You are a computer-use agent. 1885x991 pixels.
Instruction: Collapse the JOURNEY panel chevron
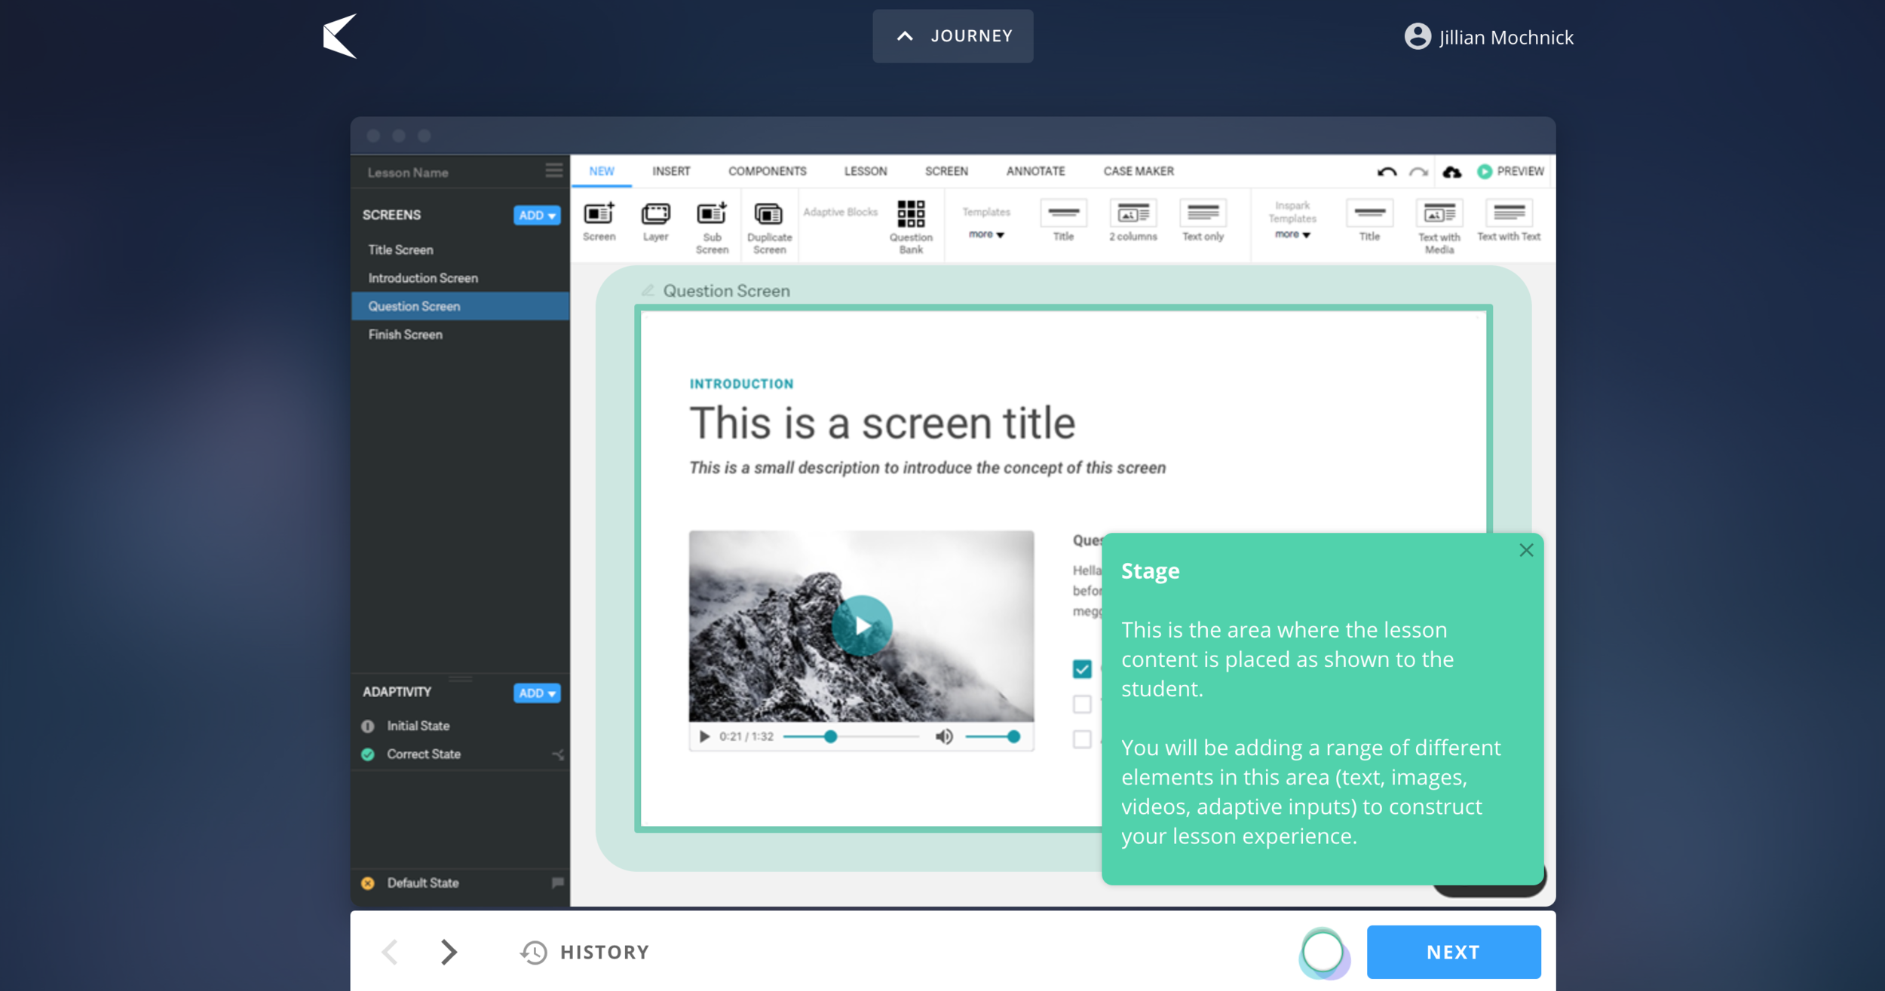pyautogui.click(x=903, y=35)
